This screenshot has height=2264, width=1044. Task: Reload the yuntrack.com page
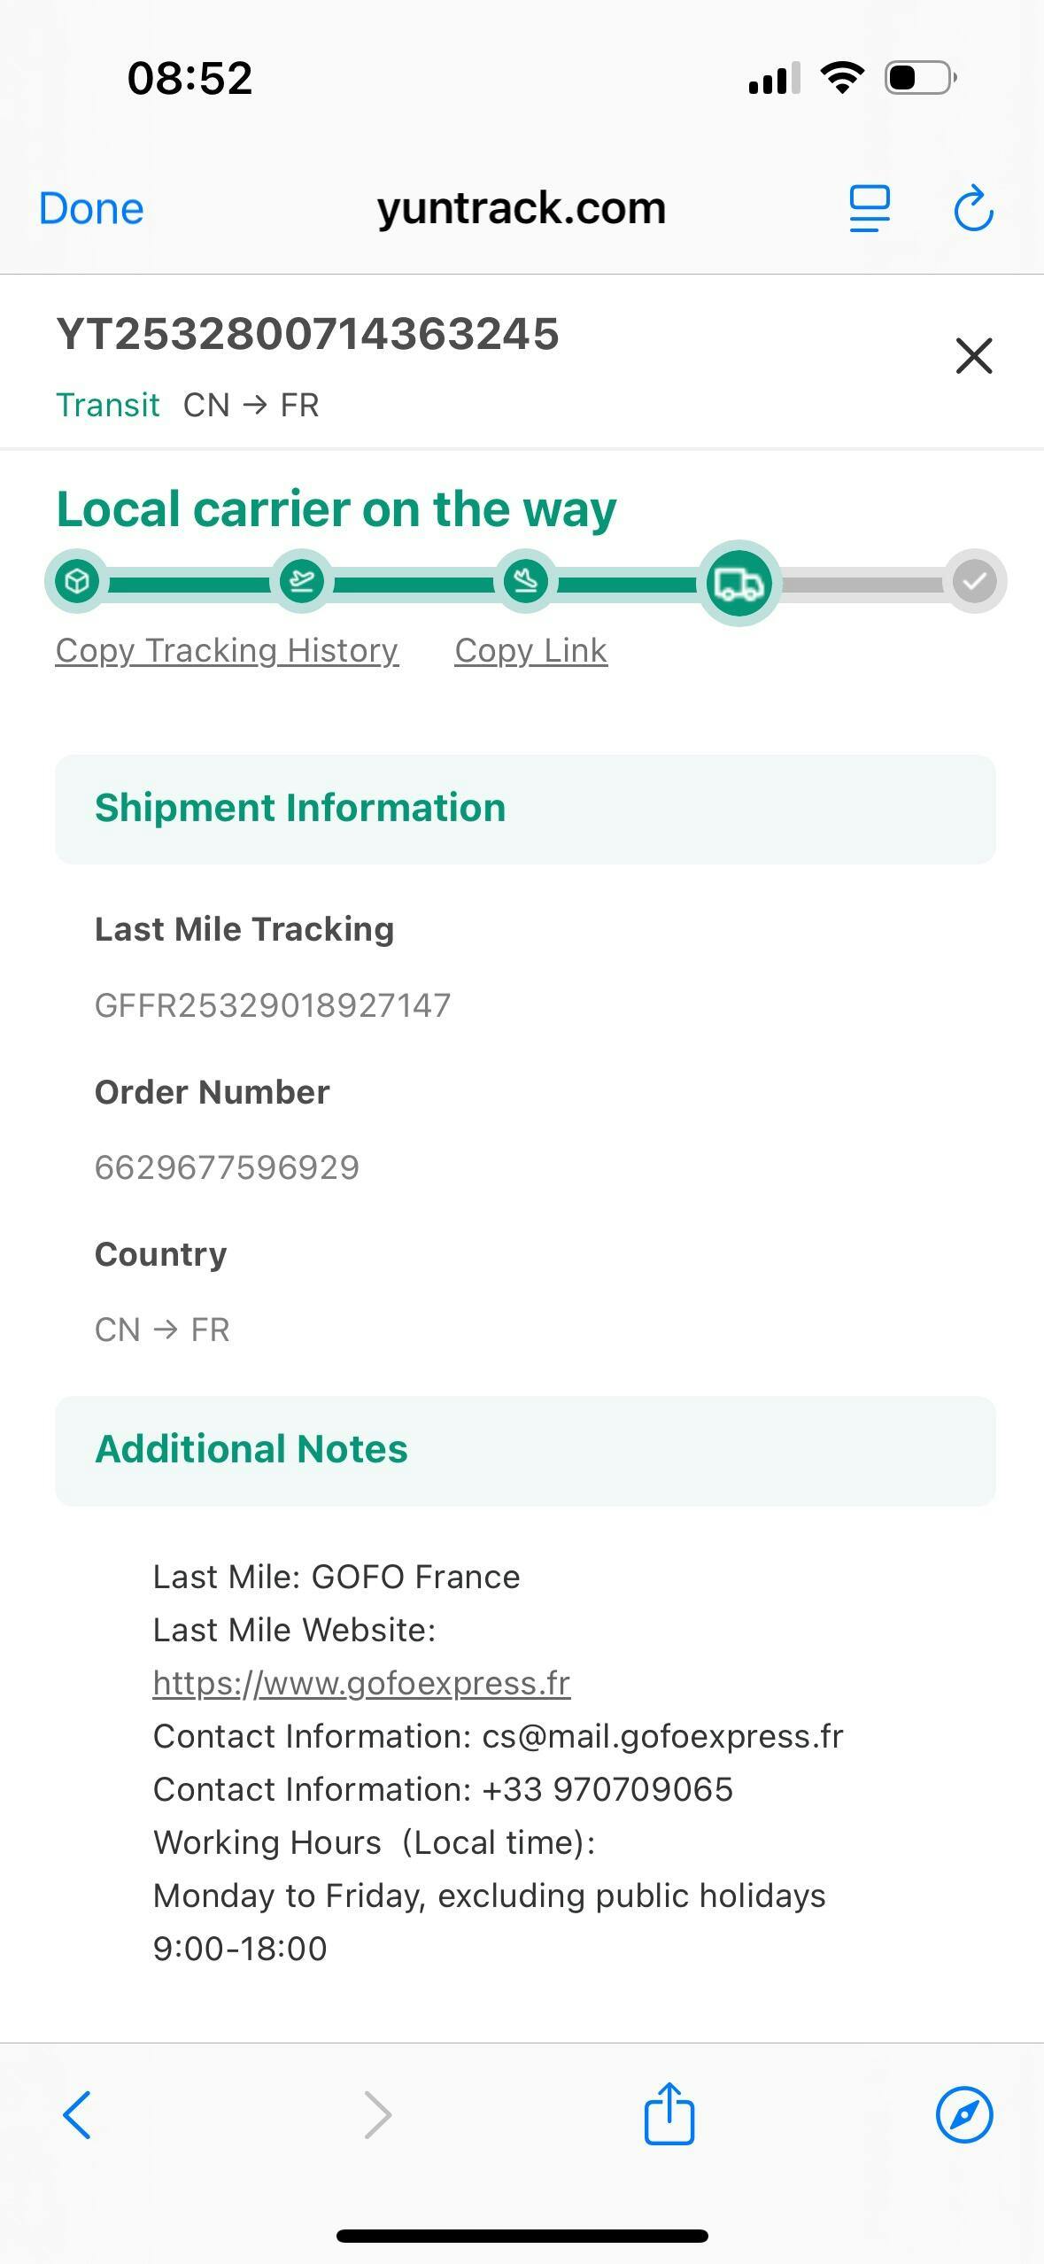tap(973, 209)
